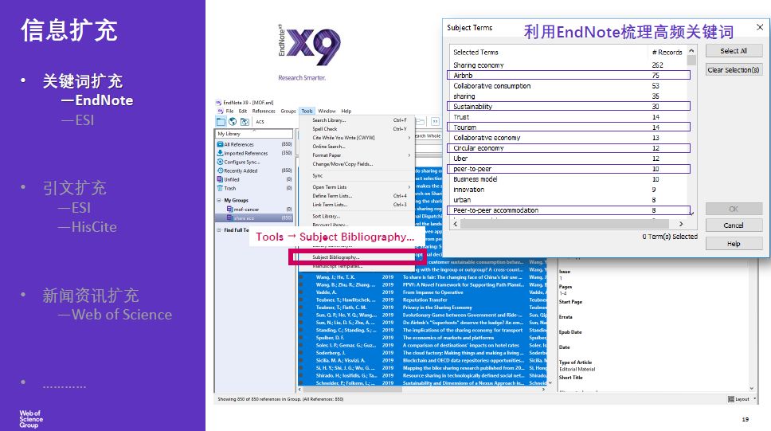Select the 'Circular economy' term row
771x431 pixels.
pyautogui.click(x=569, y=148)
